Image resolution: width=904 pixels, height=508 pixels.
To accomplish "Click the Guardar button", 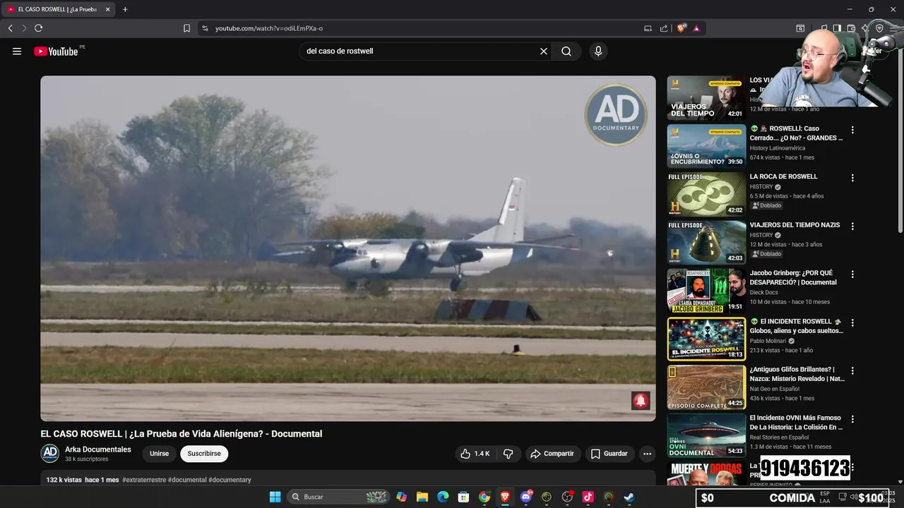I will point(609,454).
